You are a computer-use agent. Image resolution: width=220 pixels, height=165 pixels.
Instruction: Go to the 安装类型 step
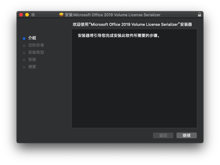pos(36,52)
